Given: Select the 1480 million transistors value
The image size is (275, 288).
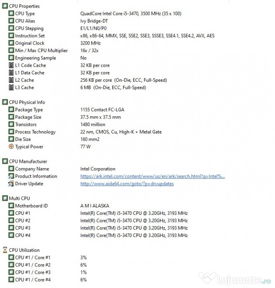Looking at the screenshot, I should 93,124.
